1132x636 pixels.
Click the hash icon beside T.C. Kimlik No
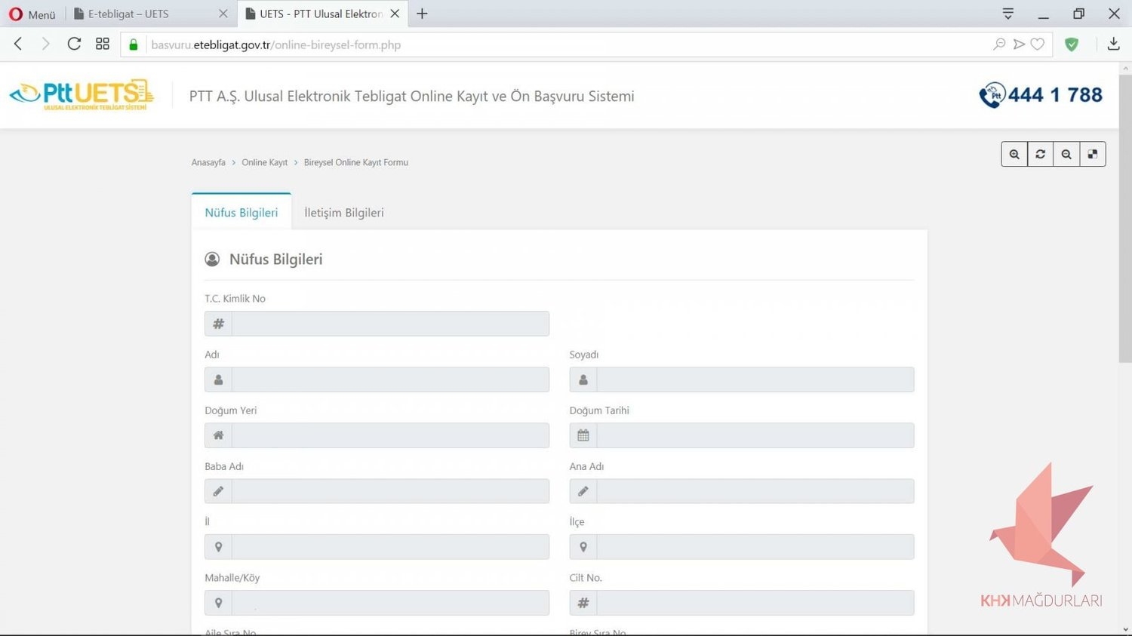pos(218,324)
